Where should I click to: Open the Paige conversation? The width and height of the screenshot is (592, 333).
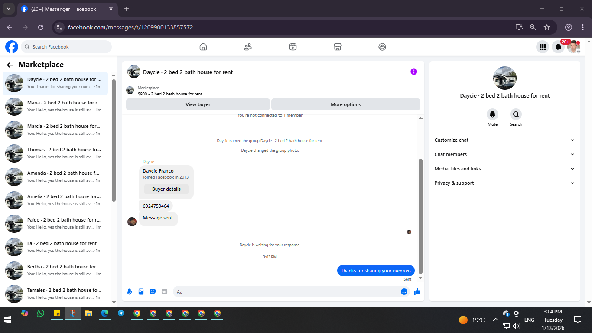(55, 223)
